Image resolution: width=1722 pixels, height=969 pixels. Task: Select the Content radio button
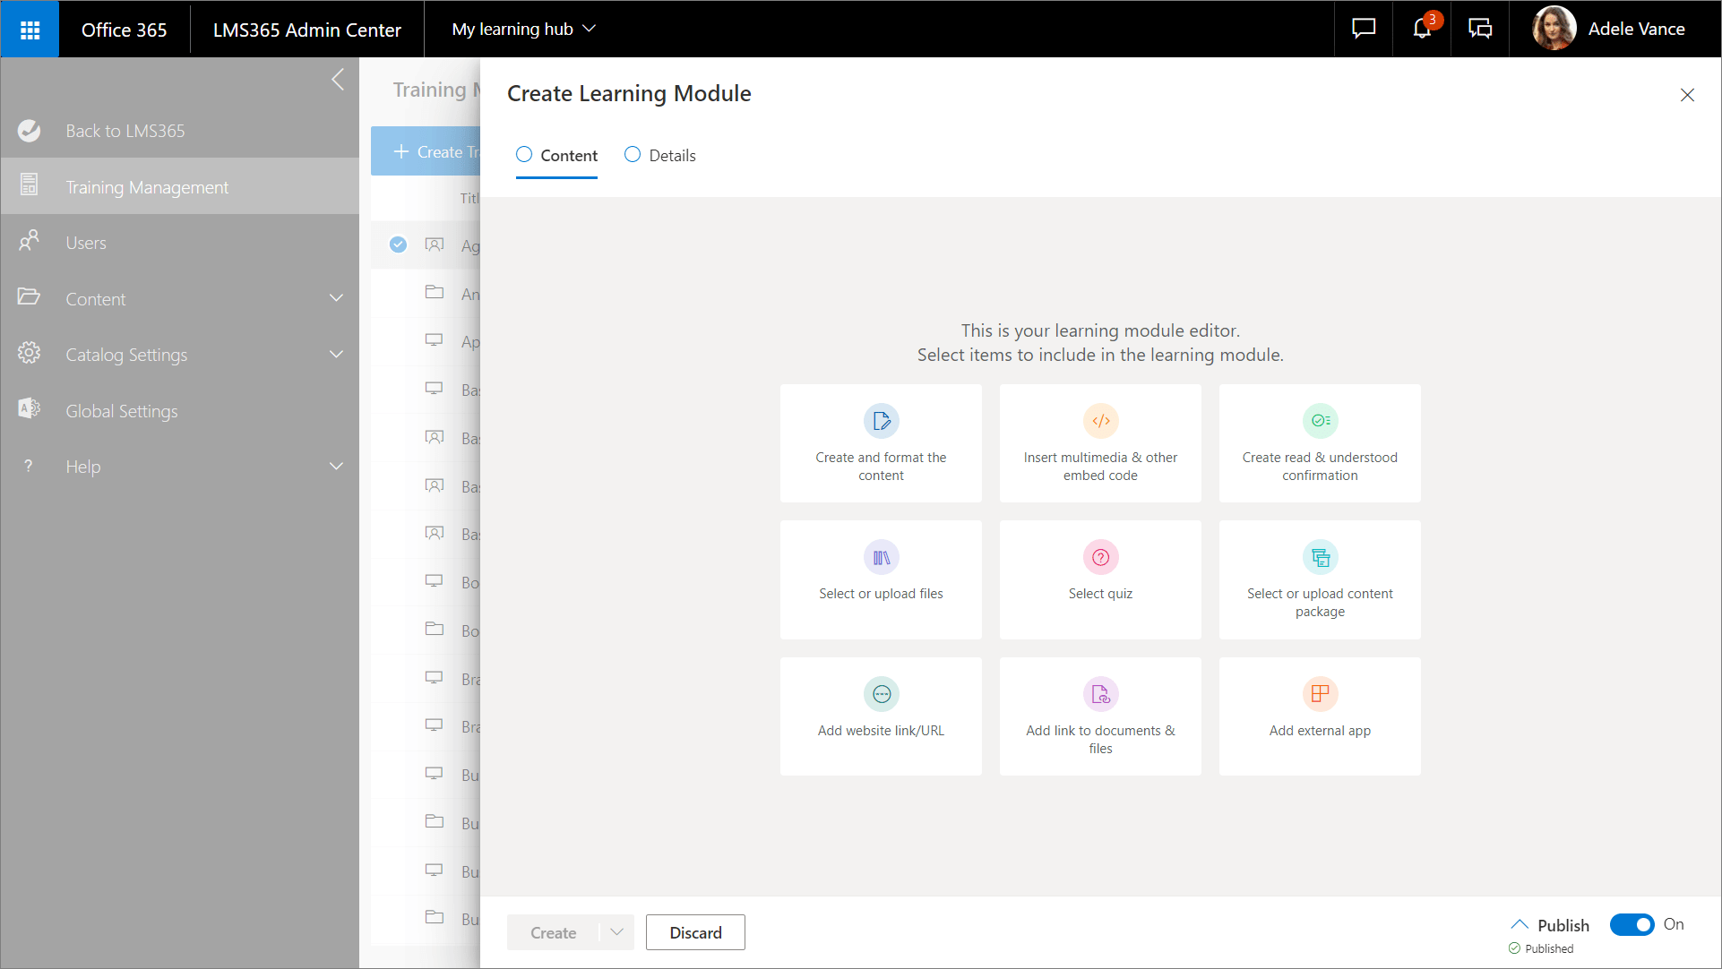point(524,155)
